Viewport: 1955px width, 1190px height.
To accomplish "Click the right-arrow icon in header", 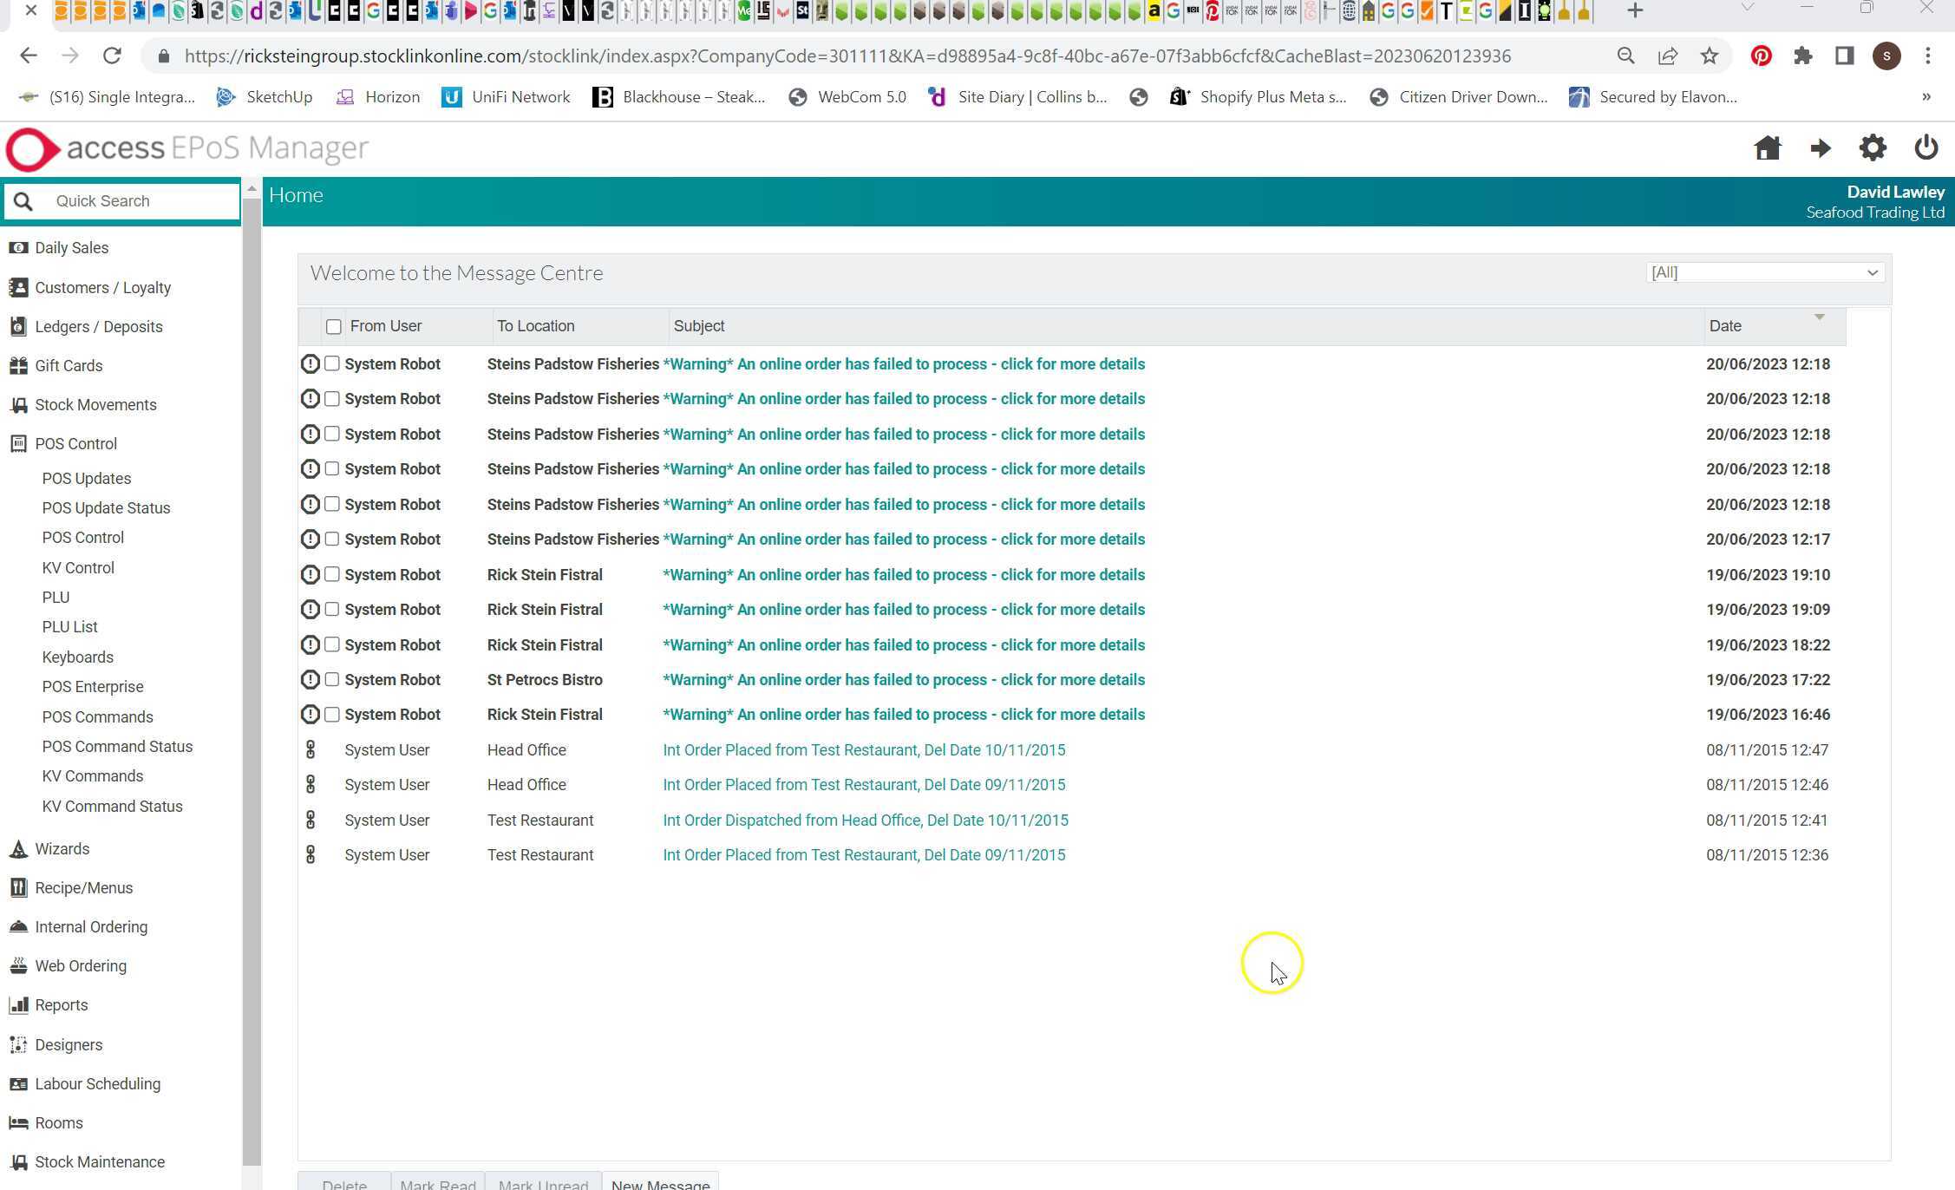I will (1820, 148).
